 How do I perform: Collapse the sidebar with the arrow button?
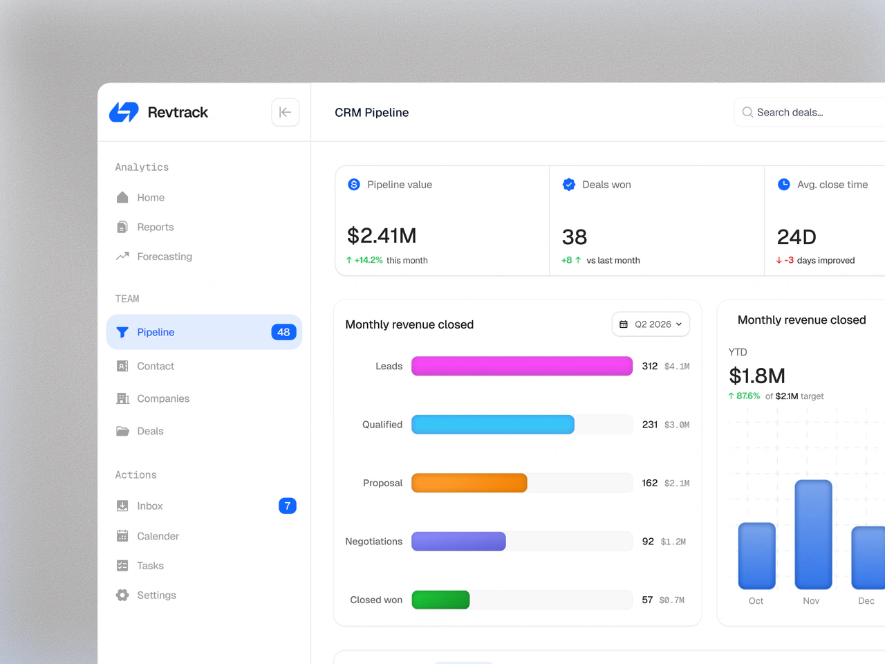tap(285, 112)
